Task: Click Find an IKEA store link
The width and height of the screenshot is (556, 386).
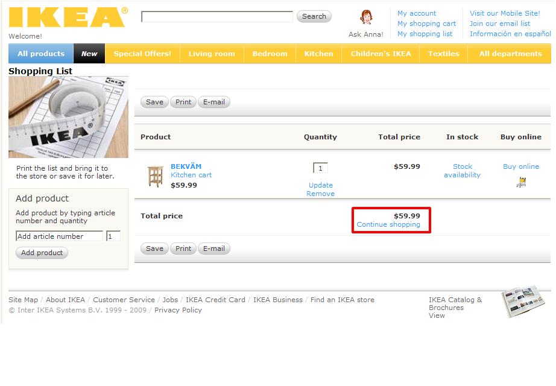Action: [342, 300]
